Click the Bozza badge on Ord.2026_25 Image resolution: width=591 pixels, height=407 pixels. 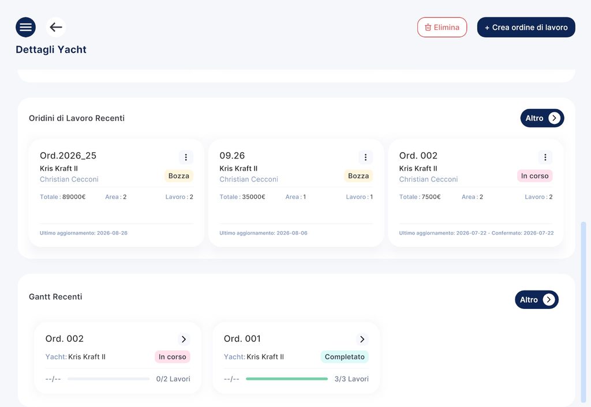point(179,176)
